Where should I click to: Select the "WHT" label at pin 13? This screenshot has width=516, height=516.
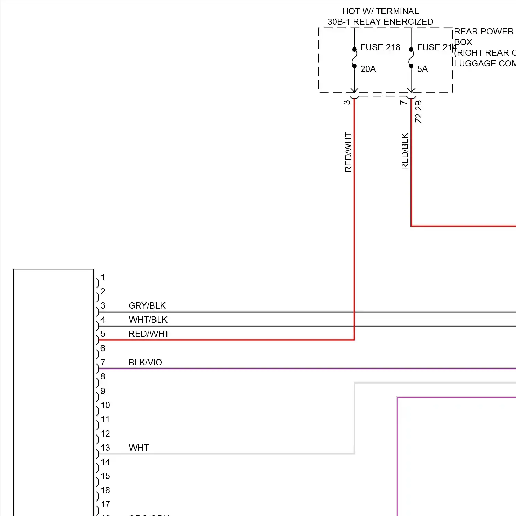(138, 448)
